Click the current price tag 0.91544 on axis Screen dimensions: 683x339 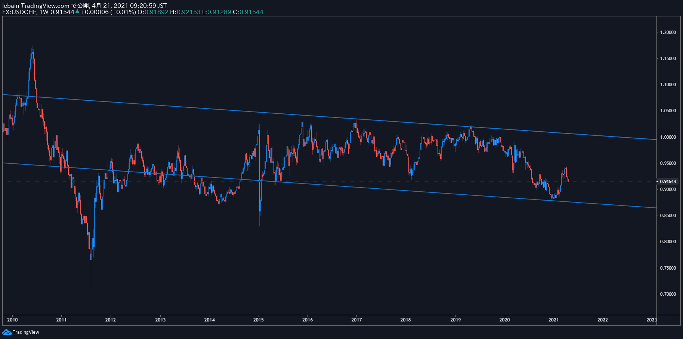point(668,182)
